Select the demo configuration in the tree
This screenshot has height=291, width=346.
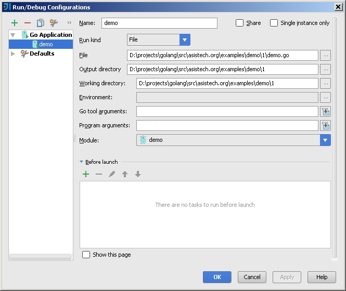coord(41,44)
